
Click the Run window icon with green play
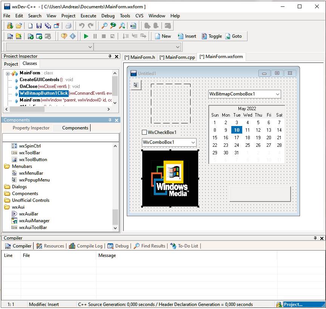[x=39, y=36]
